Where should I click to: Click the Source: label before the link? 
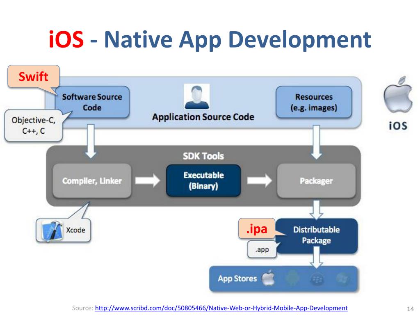coord(83,308)
